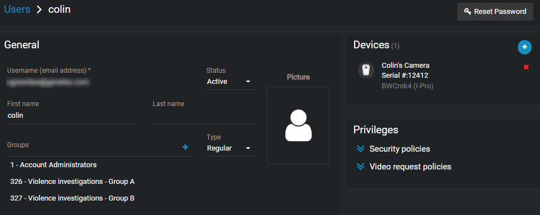Click the Devices section heading

click(371, 45)
